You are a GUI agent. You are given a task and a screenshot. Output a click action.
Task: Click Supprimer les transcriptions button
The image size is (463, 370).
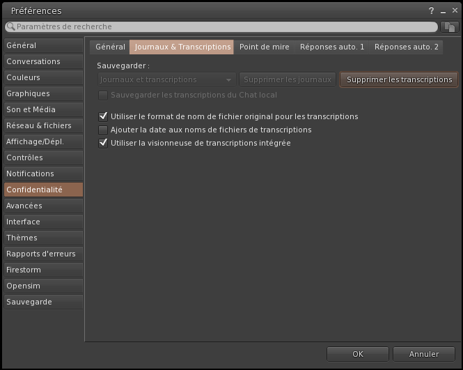pyautogui.click(x=399, y=79)
